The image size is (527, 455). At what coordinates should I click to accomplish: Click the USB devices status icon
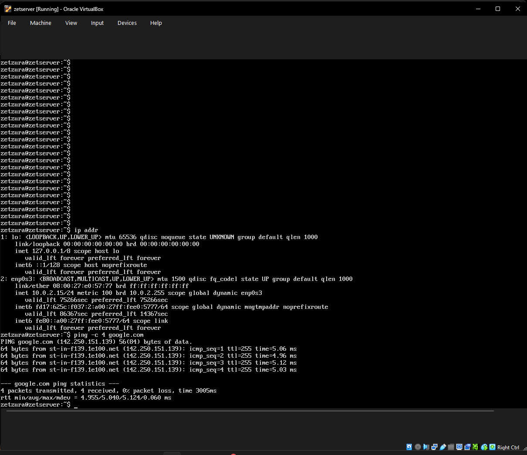click(x=443, y=447)
